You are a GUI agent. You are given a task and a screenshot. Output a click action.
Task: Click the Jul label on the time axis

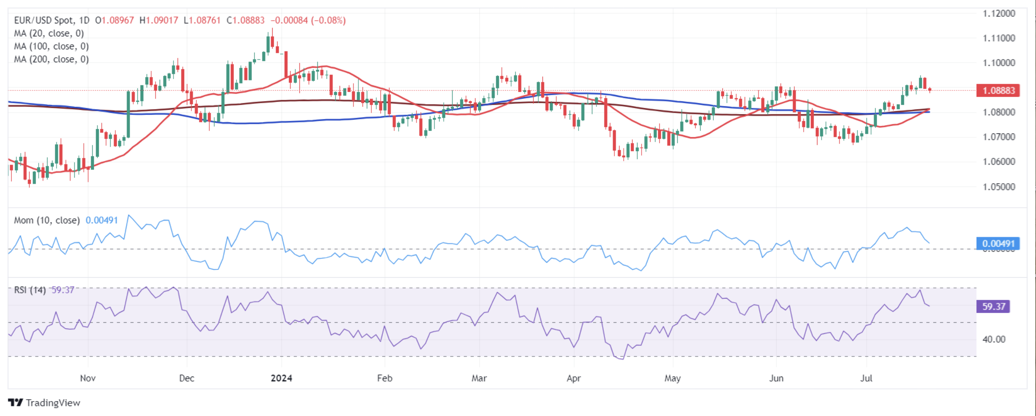coord(867,378)
